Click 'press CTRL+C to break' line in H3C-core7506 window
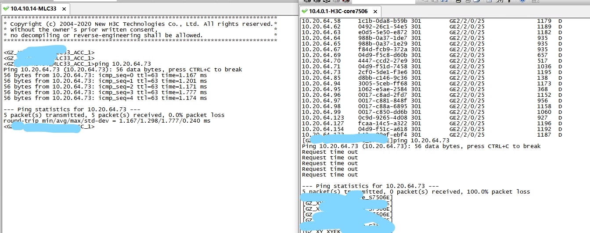590x233 pixels. 421,146
